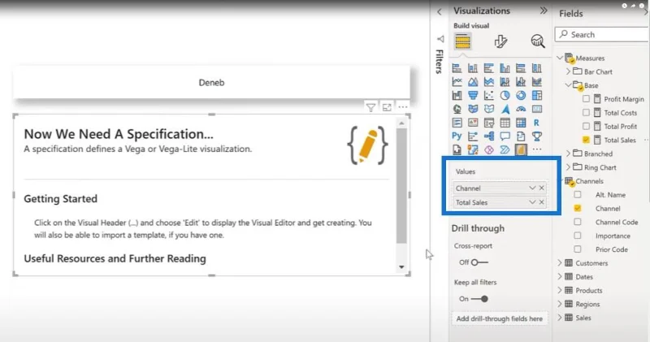Select the filled map visual
The width and height of the screenshot is (650, 342).
[473, 109]
